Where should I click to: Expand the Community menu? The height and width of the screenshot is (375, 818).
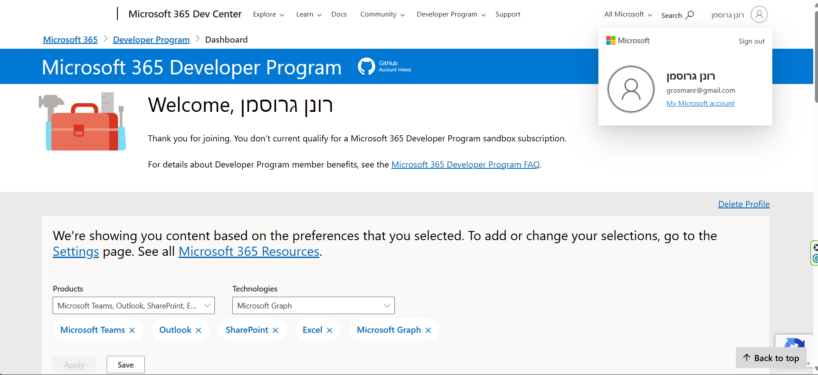[x=382, y=14]
